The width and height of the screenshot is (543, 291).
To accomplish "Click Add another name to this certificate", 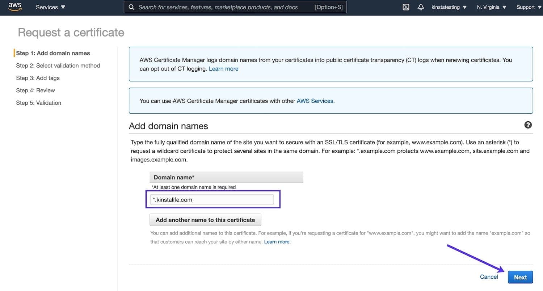I will tap(205, 220).
